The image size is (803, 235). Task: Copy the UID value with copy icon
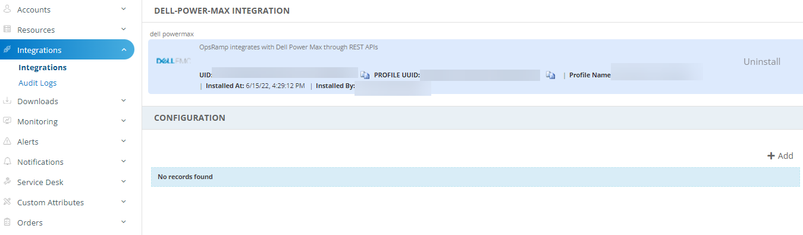(x=364, y=75)
